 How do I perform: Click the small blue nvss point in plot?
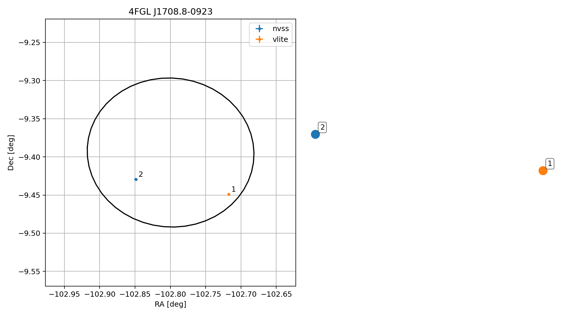tap(136, 179)
